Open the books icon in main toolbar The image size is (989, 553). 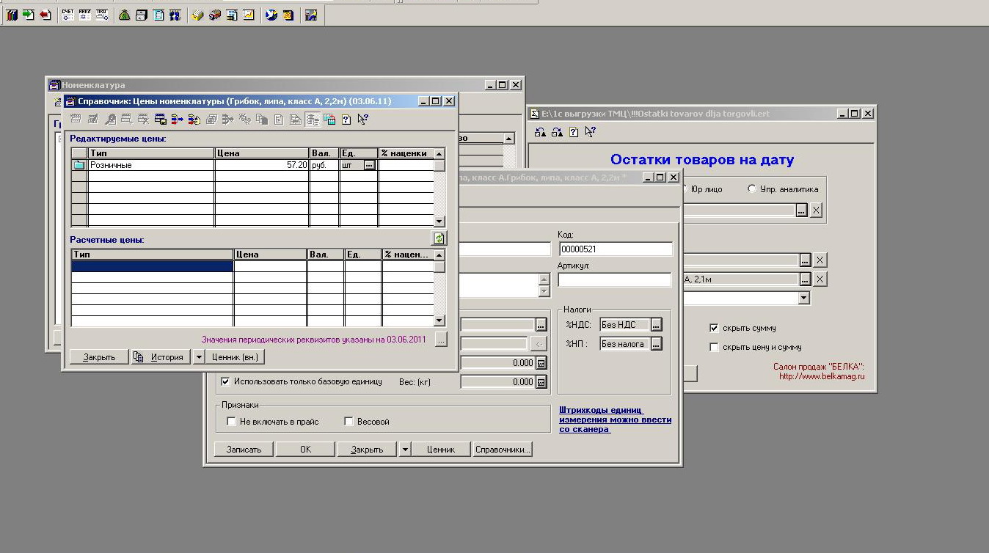coord(11,15)
